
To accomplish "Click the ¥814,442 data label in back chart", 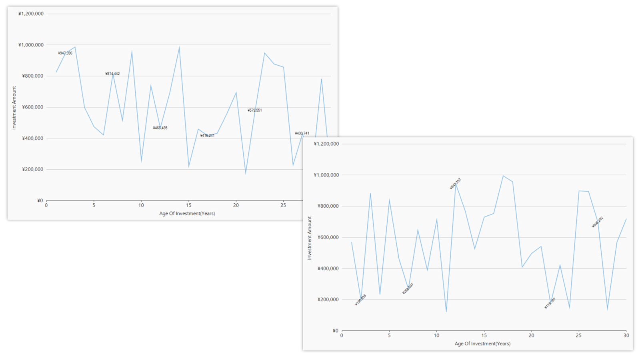I will [x=112, y=74].
